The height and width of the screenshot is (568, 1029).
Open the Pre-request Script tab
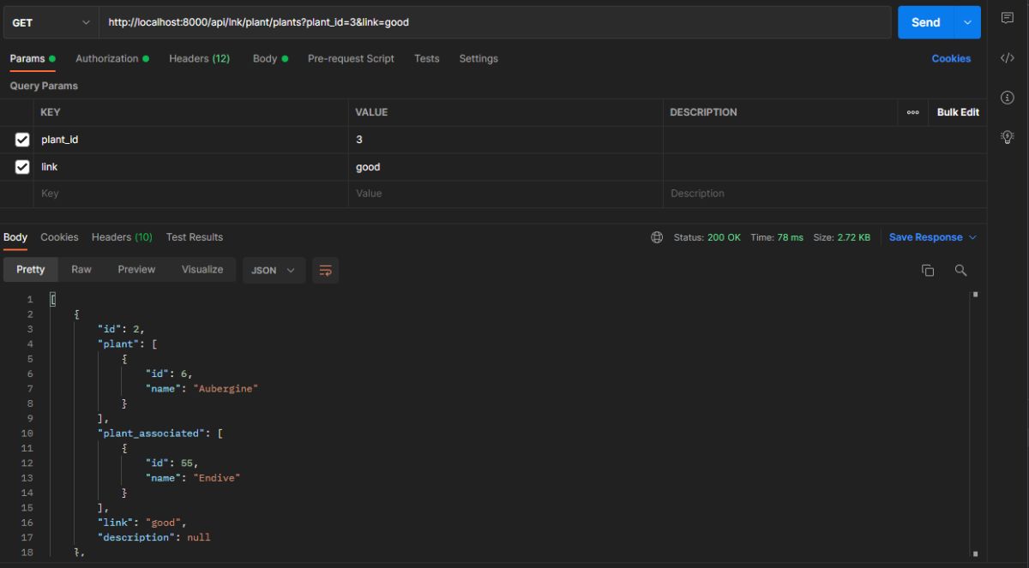pyautogui.click(x=351, y=58)
